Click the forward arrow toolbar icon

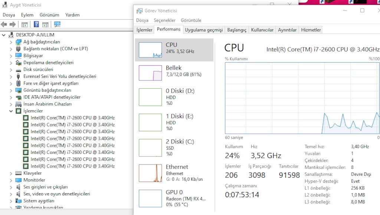tap(13, 24)
